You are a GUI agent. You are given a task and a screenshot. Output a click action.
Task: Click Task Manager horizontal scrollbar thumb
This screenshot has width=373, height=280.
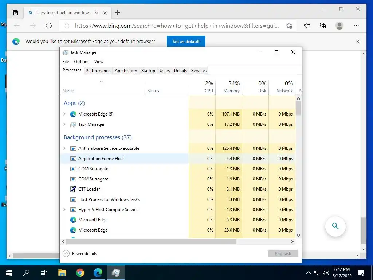[151, 241]
